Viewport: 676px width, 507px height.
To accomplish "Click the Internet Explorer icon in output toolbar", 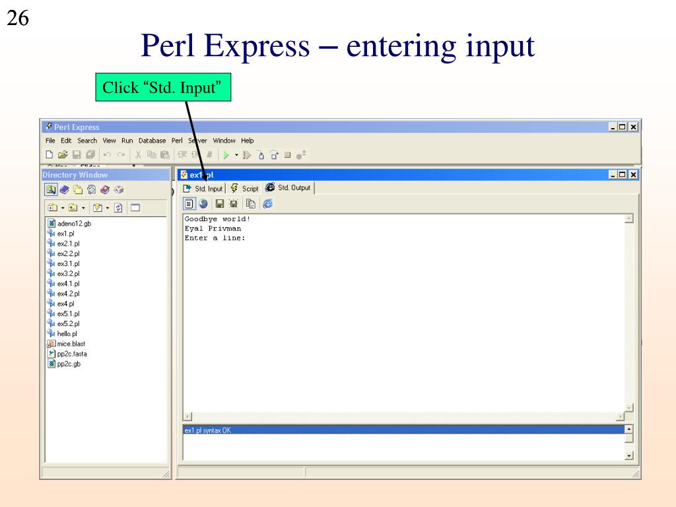I will 268,203.
